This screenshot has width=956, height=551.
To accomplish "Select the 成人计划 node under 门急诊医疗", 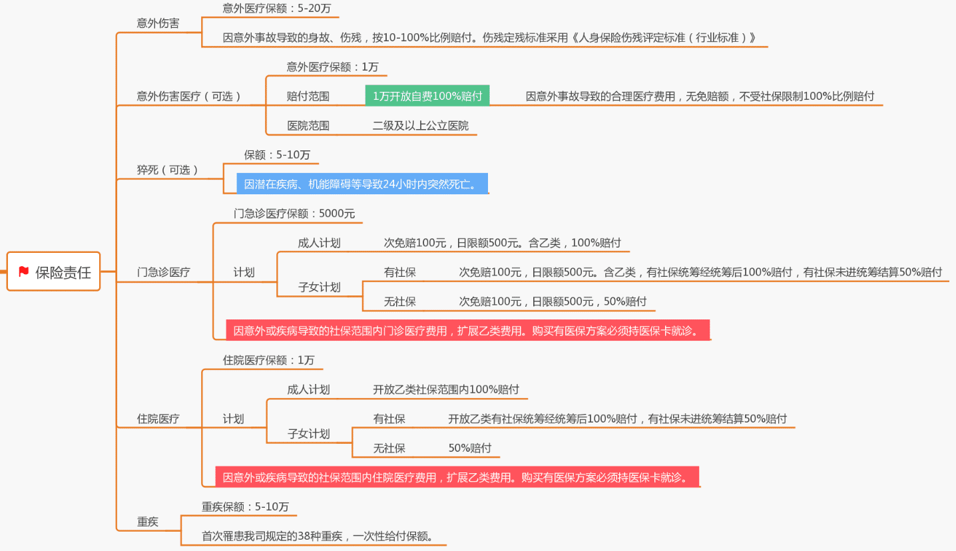I will click(x=320, y=243).
